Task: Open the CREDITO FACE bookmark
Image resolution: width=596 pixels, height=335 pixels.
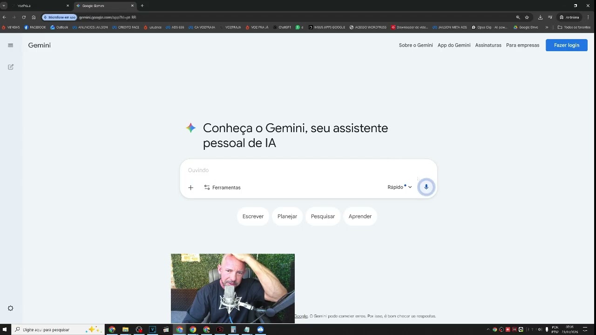Action: click(126, 27)
